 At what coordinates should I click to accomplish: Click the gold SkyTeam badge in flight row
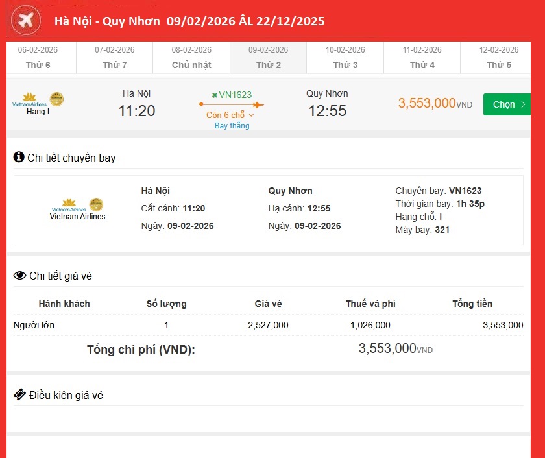click(x=57, y=99)
